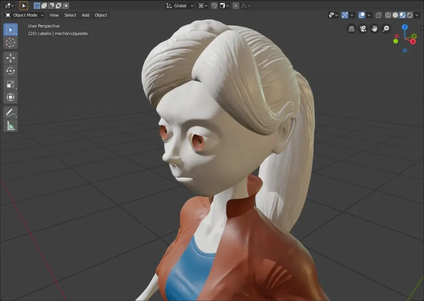424x301 pixels.
Task: Open the snapping options dropdown
Action: (224, 6)
